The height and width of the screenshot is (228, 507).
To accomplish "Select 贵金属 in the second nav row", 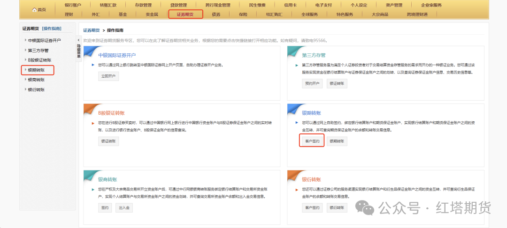I will pos(152,15).
